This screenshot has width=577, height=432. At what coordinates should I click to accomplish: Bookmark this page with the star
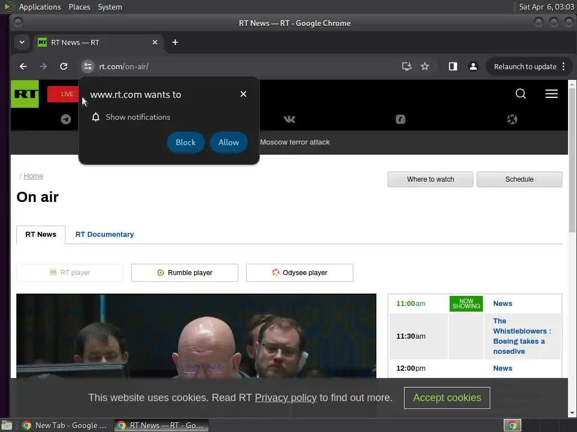click(x=425, y=66)
